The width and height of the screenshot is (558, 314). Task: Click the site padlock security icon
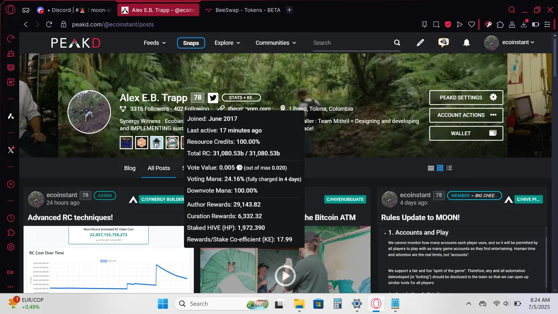(64, 24)
